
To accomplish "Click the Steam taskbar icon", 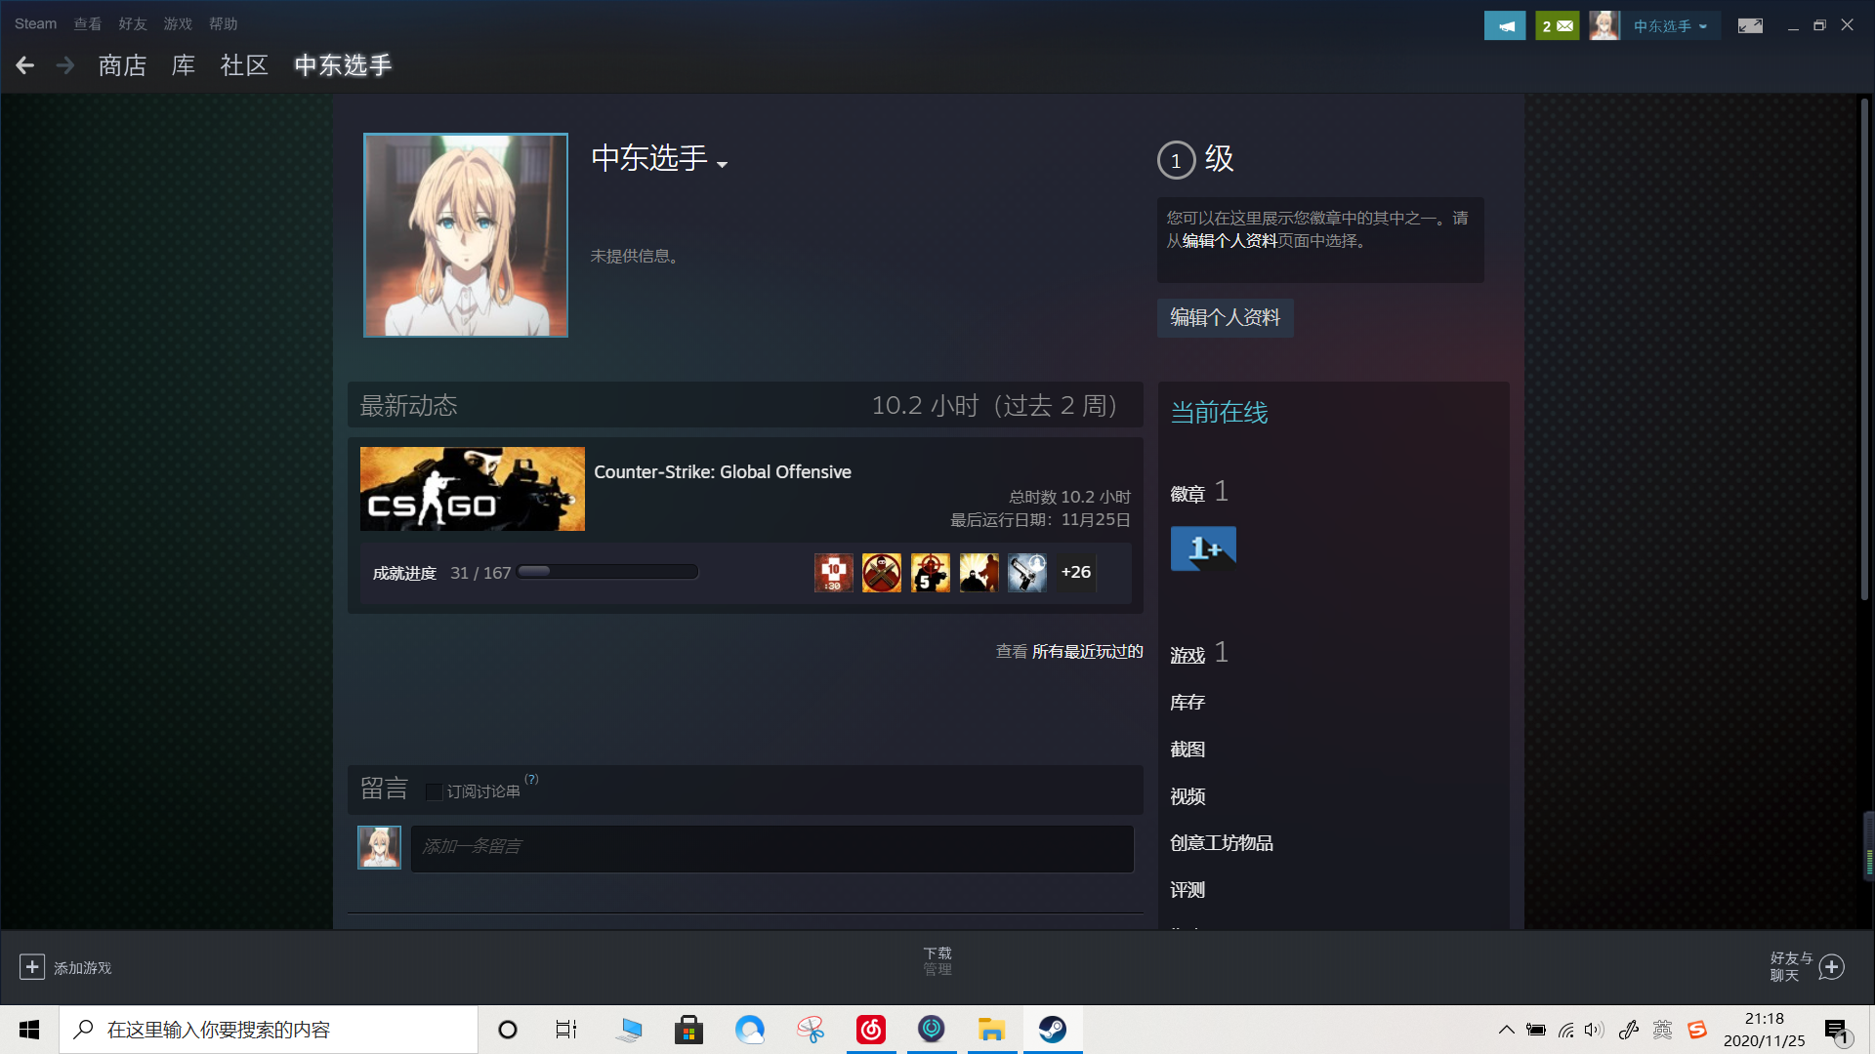I will pyautogui.click(x=1053, y=1030).
